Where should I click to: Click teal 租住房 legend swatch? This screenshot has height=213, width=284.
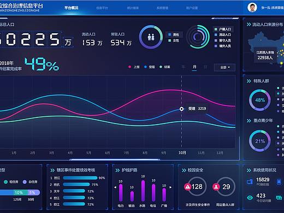click(5, 182)
